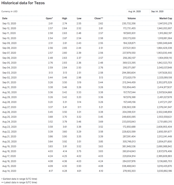Click the High column header

coord(64,18)
